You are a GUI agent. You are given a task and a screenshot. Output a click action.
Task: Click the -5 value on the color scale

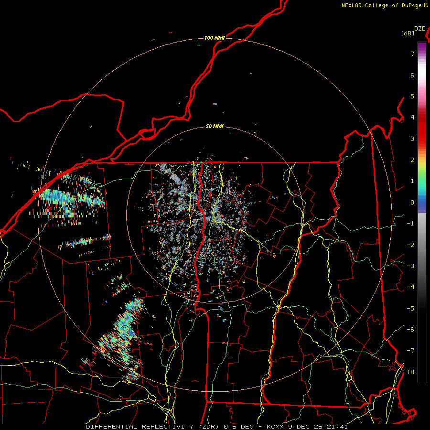coord(410,309)
